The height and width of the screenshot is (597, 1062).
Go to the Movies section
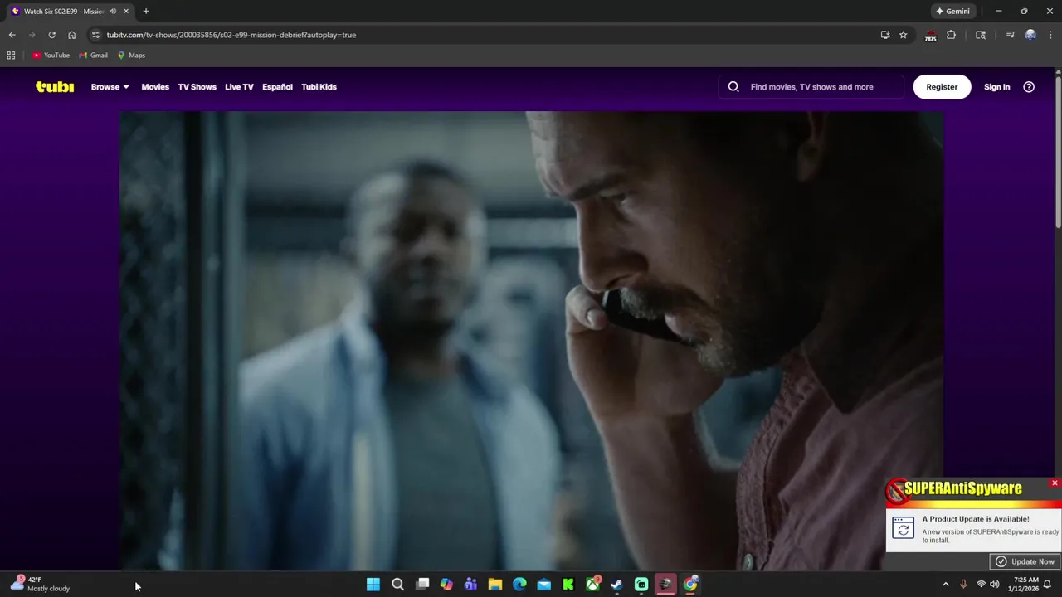pyautogui.click(x=155, y=87)
